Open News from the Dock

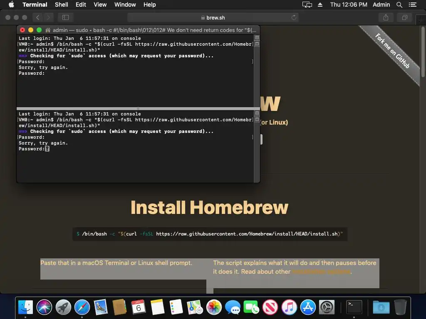tap(270, 307)
